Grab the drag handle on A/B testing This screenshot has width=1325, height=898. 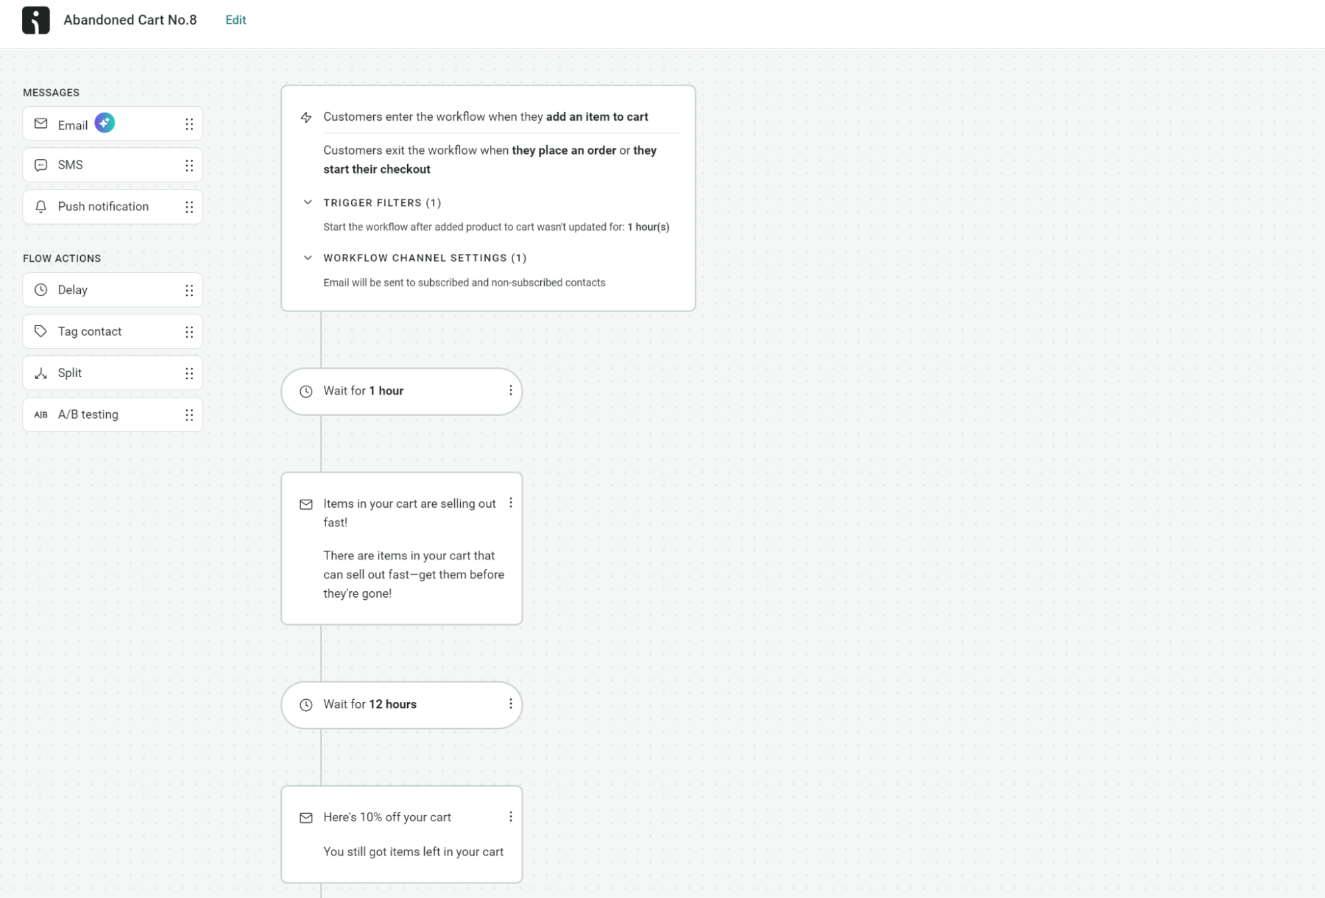pyautogui.click(x=190, y=415)
